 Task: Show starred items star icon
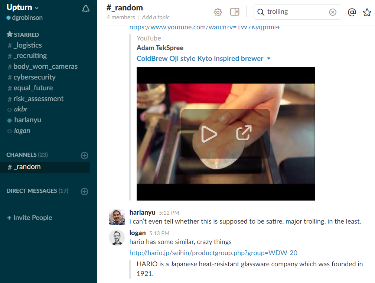pyautogui.click(x=367, y=12)
